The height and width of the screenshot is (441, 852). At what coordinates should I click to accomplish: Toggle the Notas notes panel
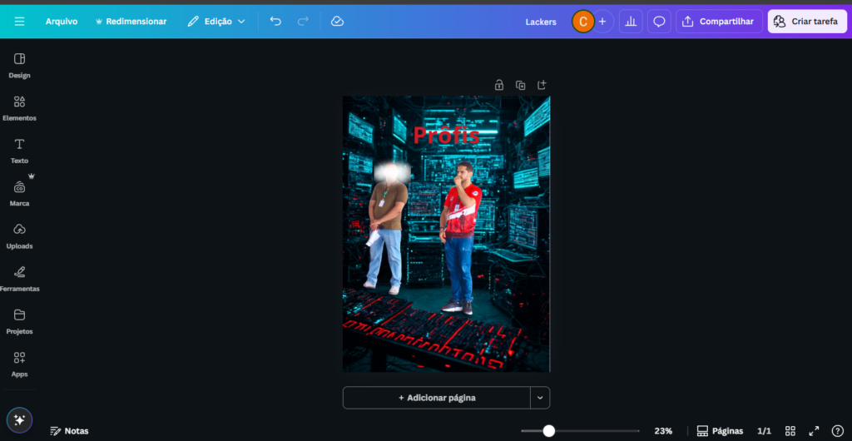pyautogui.click(x=69, y=431)
